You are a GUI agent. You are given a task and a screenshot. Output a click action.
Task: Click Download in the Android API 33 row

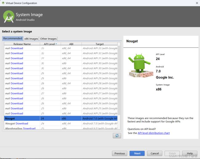(x=17, y=48)
